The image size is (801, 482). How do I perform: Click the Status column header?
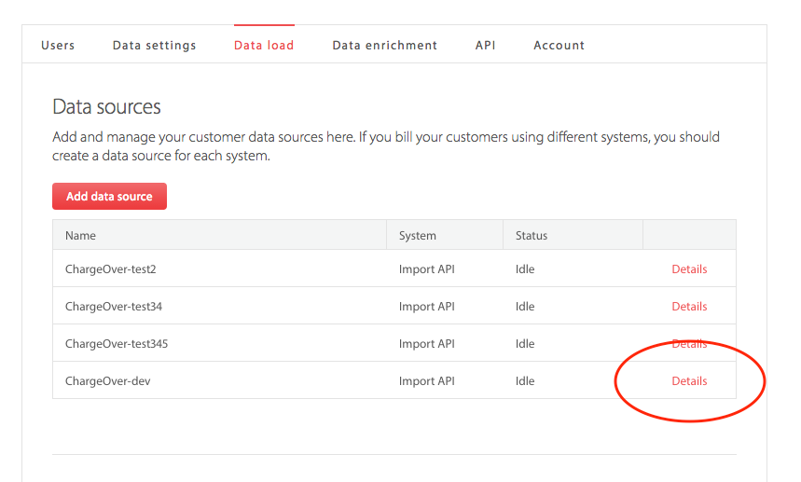[x=532, y=235]
